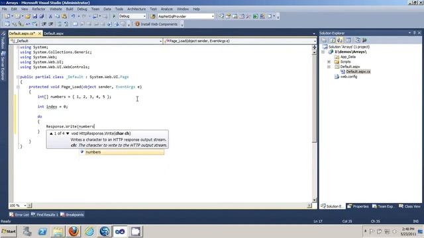Viewport: 424px width, 238px height.
Task: Open the File menu
Action: click(5, 9)
